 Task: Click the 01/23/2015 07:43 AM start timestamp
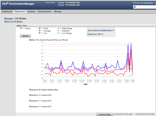(123, 114)
